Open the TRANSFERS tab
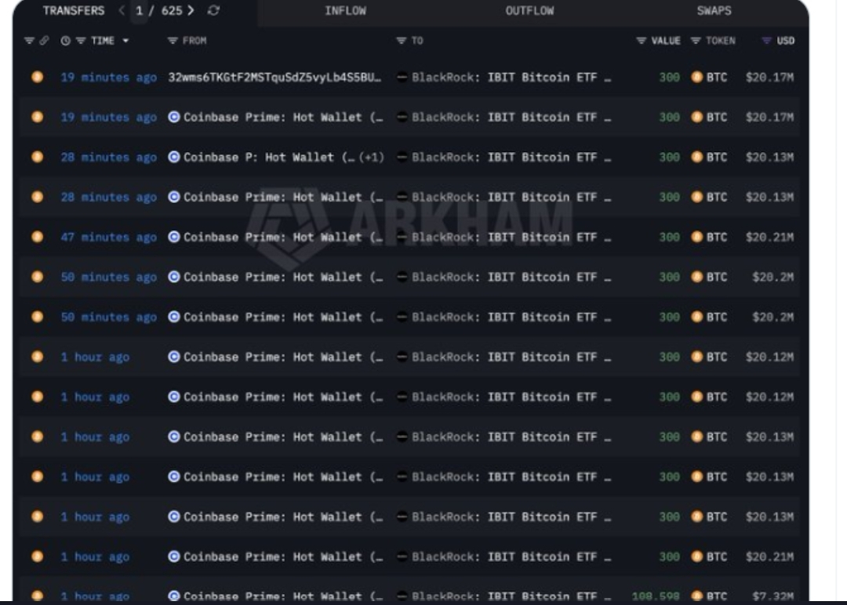 coord(74,11)
